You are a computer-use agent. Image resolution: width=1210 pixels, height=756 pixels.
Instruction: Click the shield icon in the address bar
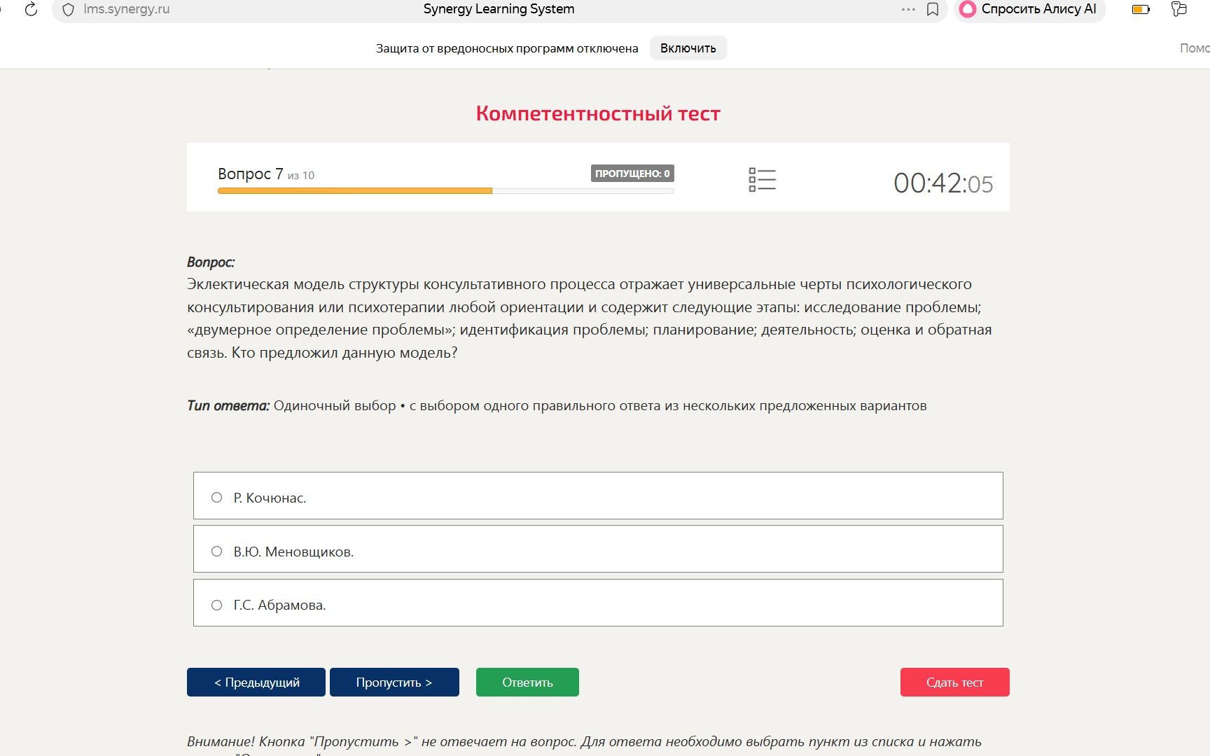tap(68, 10)
